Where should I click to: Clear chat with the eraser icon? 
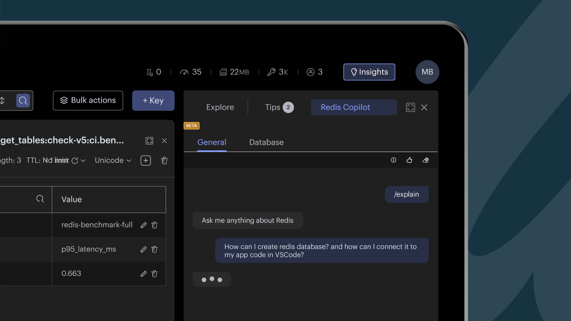tap(426, 160)
